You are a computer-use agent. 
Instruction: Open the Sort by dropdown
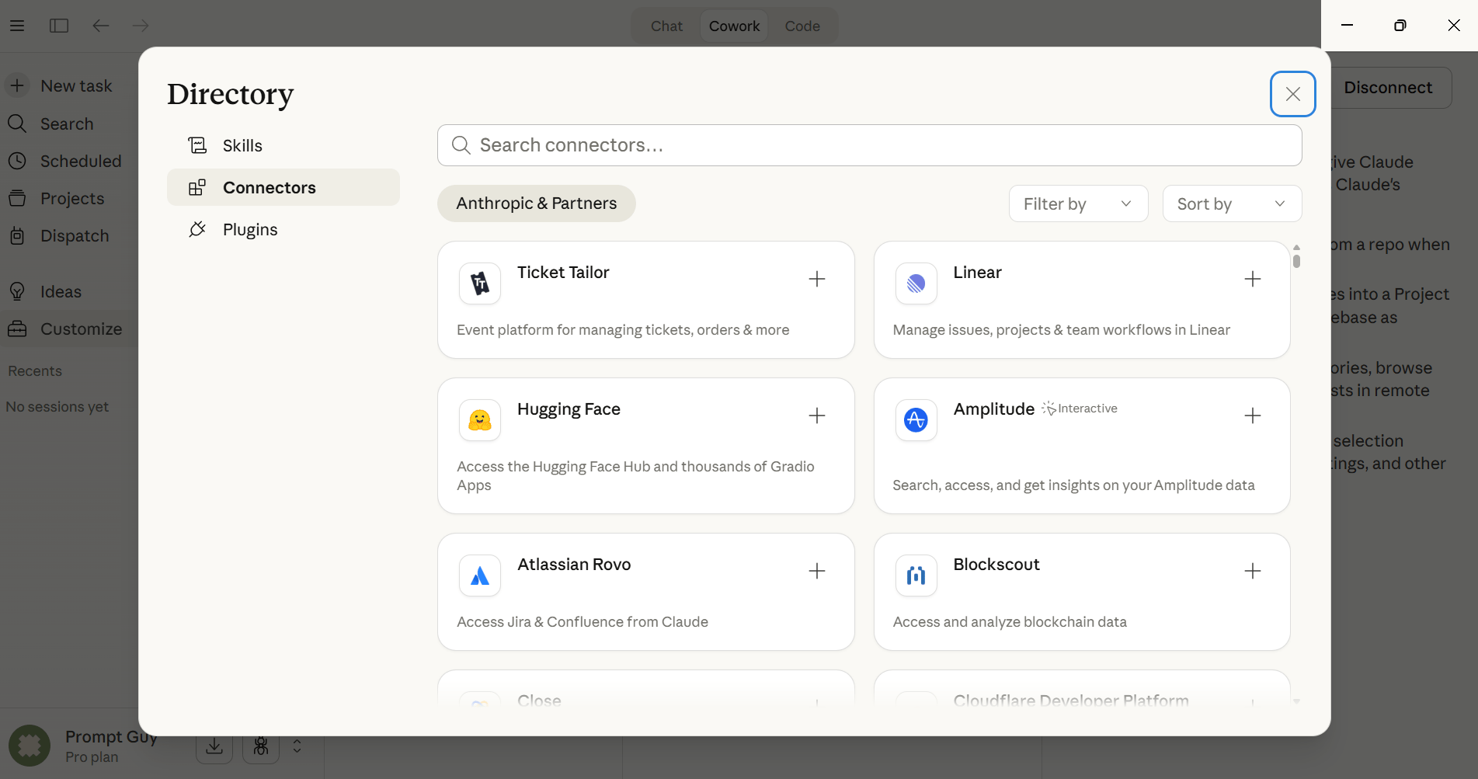pyautogui.click(x=1232, y=203)
